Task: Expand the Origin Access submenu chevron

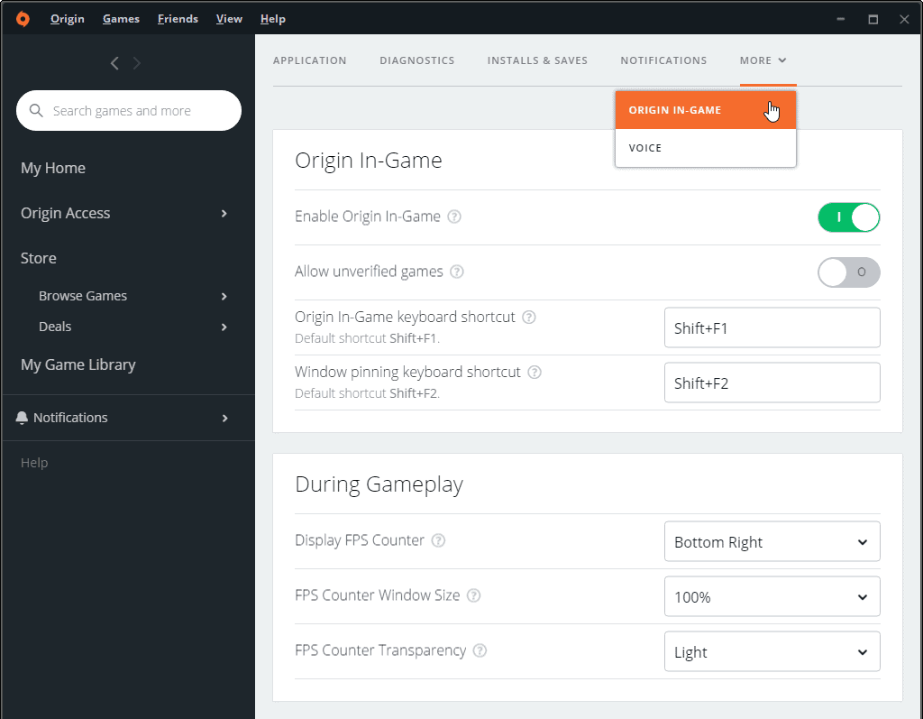Action: [x=224, y=213]
